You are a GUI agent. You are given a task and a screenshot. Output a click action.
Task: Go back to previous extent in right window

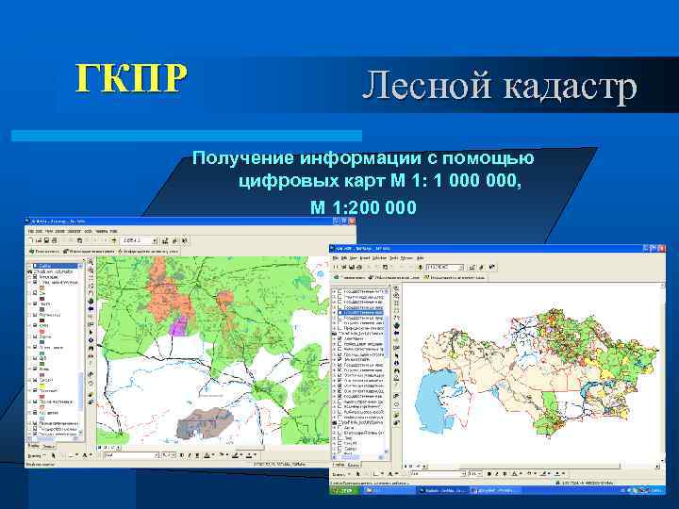(396, 334)
